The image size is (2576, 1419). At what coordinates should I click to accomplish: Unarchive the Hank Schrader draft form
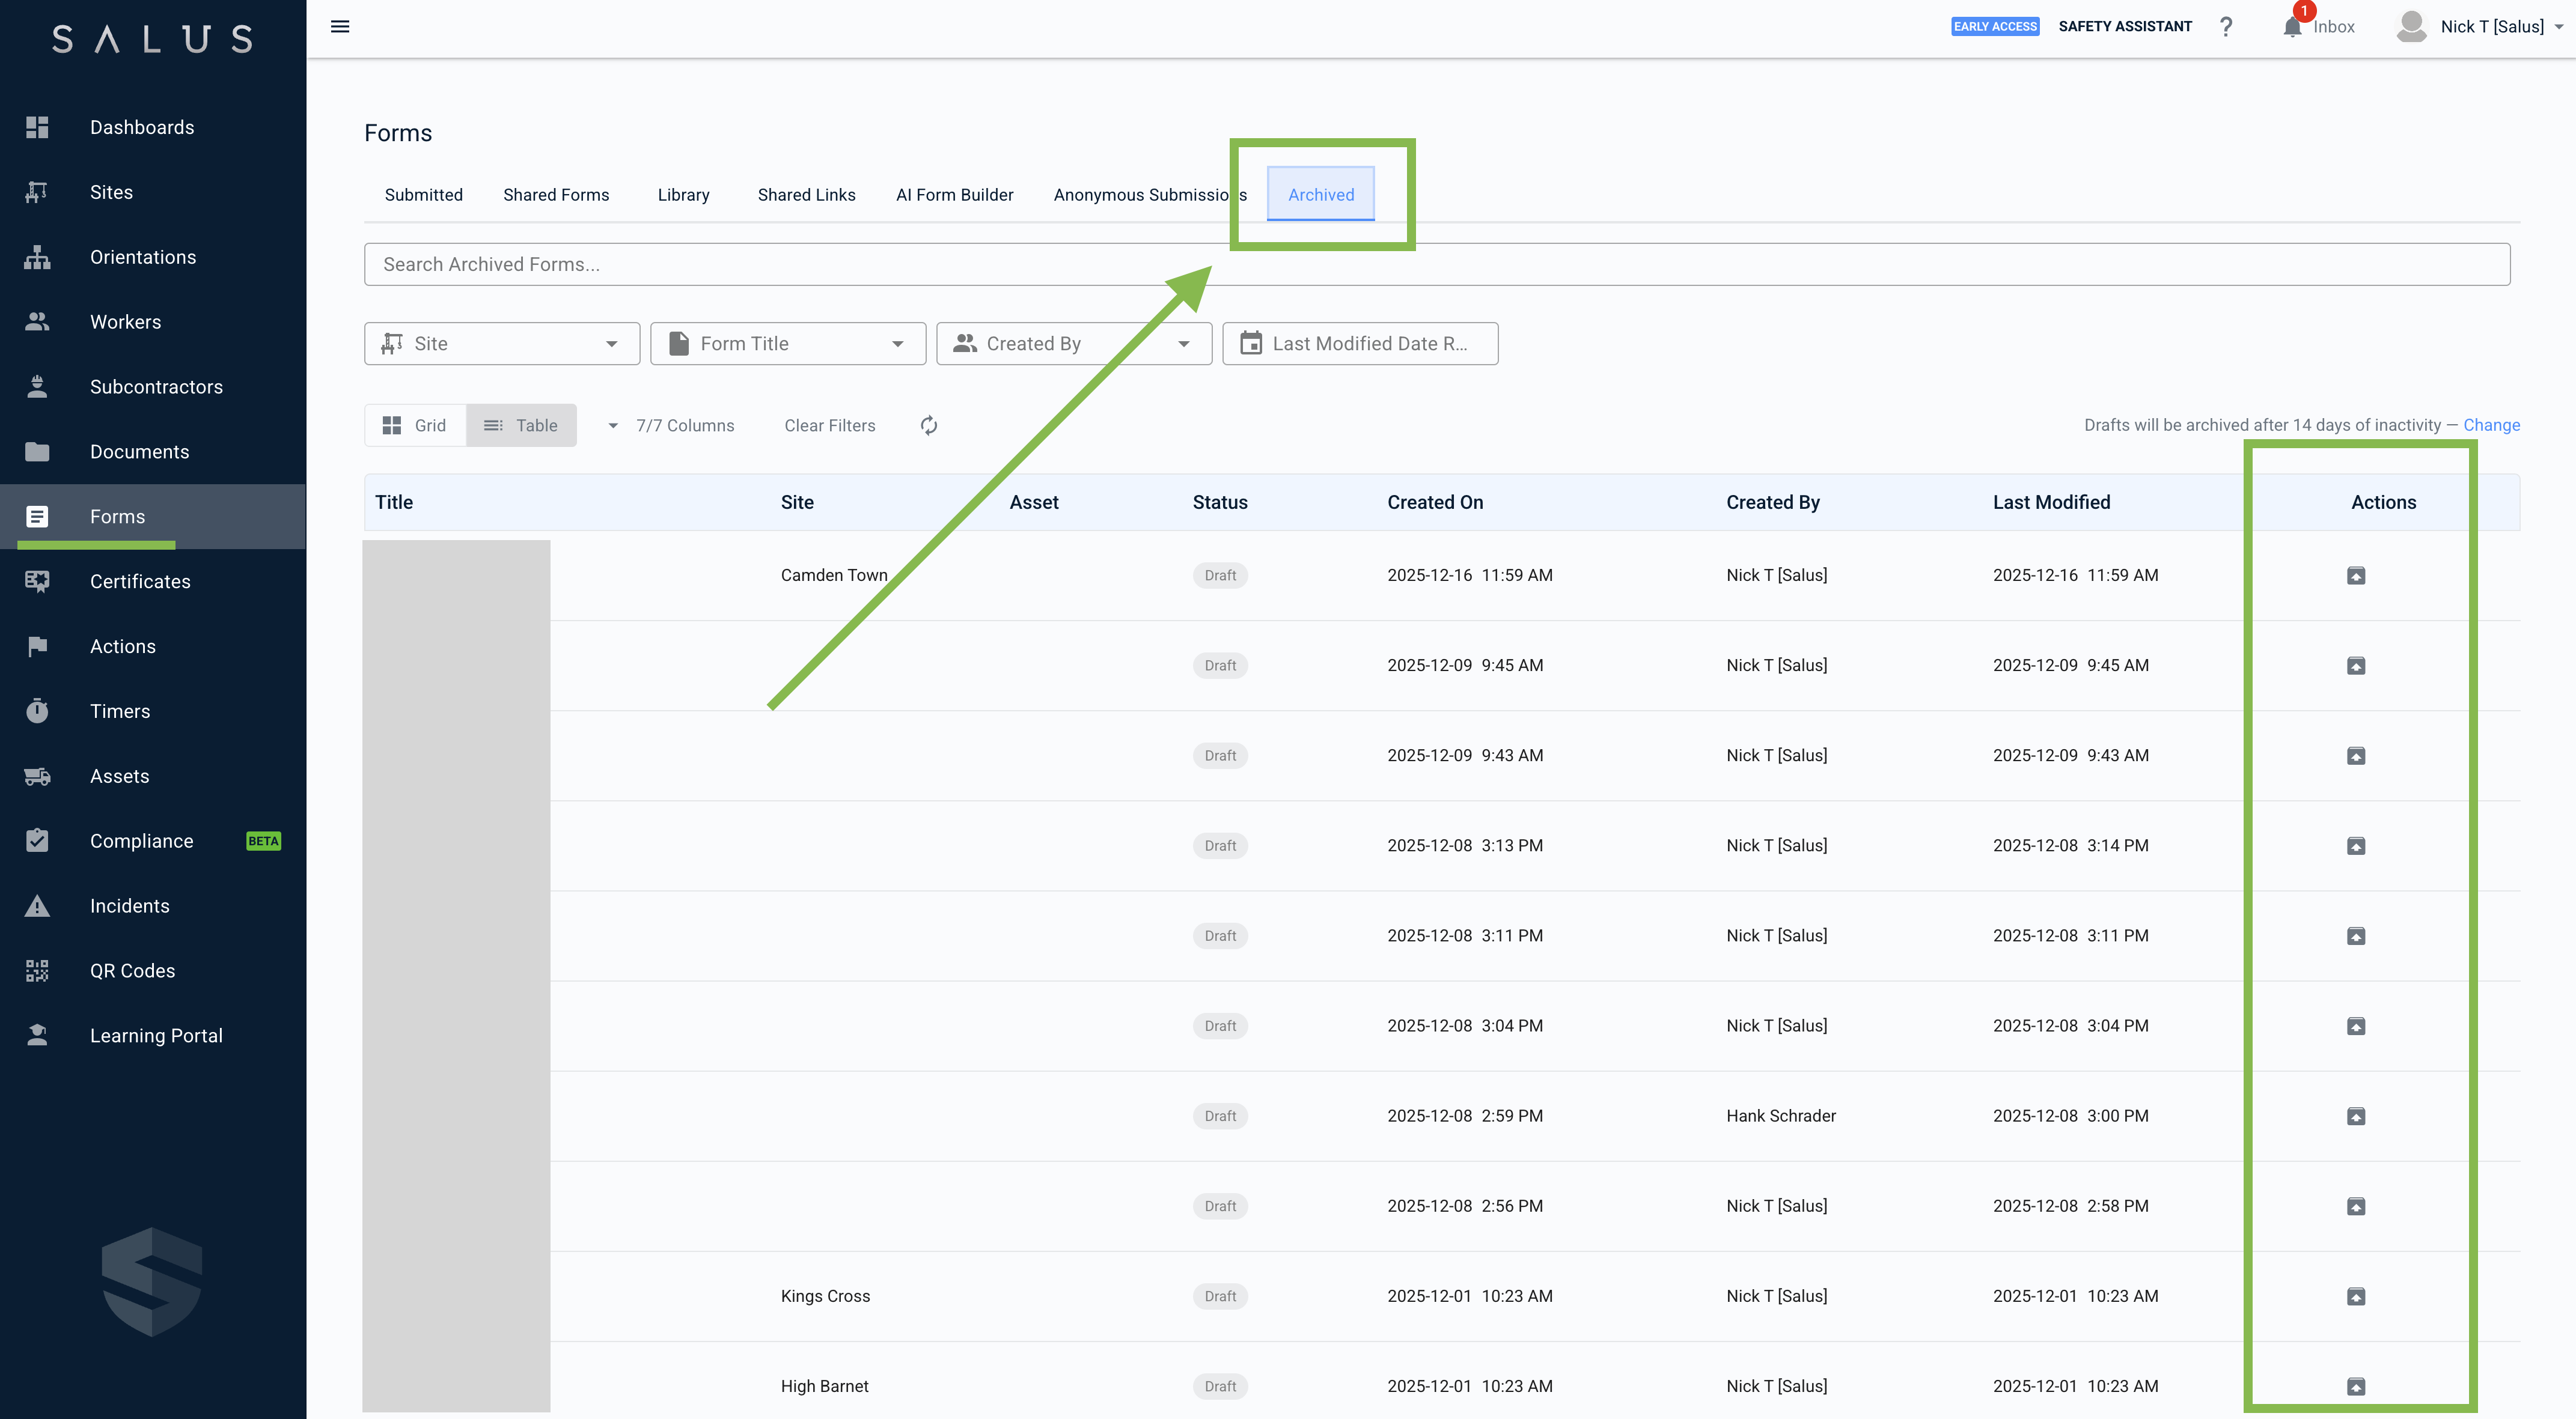coord(2355,1116)
